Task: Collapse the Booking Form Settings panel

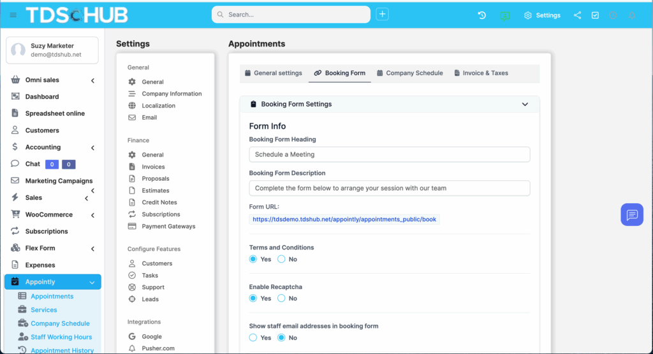Action: (525, 104)
